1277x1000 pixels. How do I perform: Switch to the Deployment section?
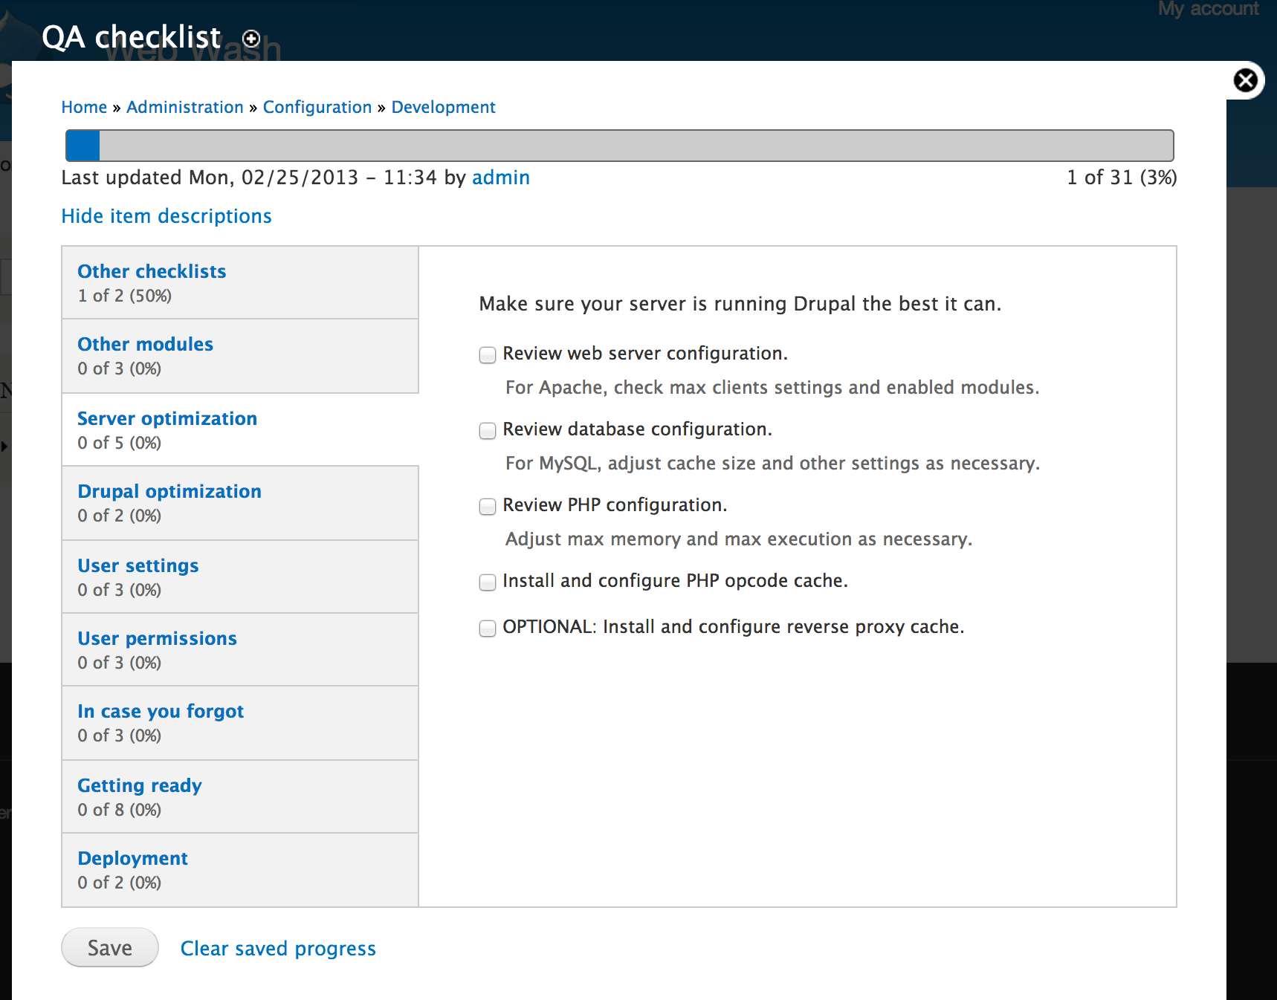tap(132, 858)
